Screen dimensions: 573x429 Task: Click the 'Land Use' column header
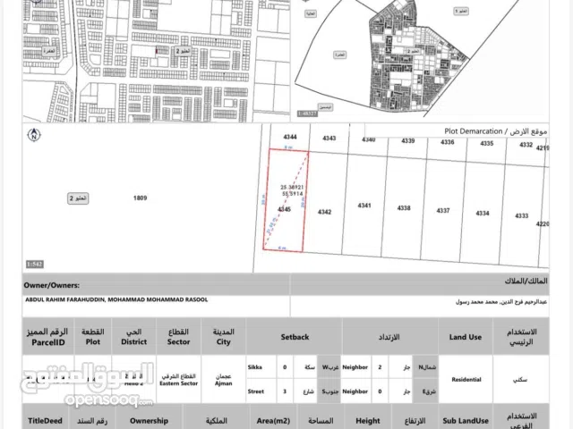coord(466,337)
